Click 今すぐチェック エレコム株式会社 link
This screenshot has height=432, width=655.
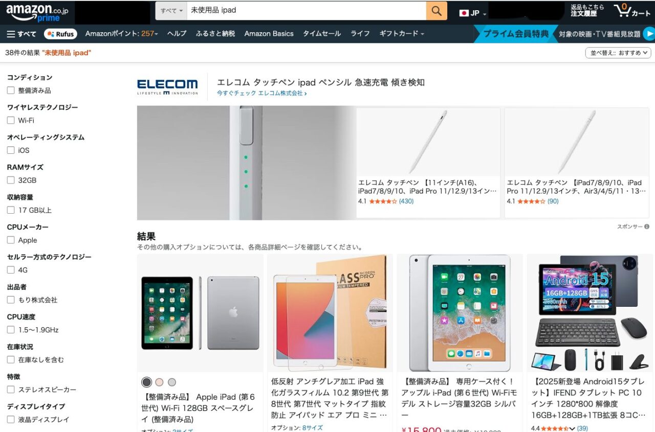tap(261, 94)
